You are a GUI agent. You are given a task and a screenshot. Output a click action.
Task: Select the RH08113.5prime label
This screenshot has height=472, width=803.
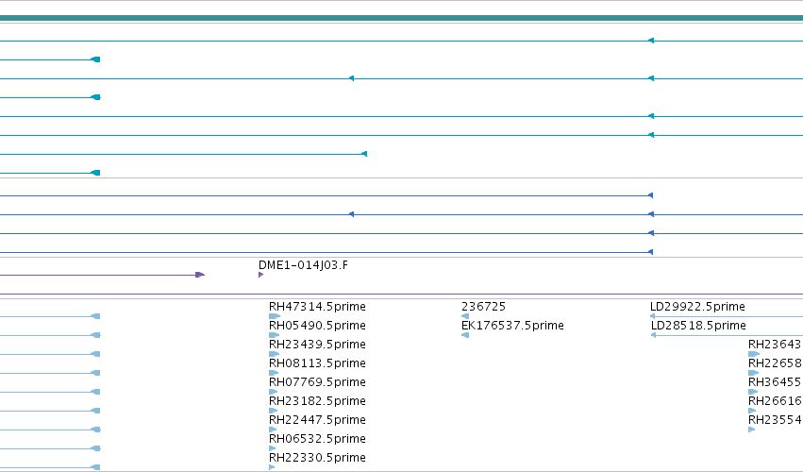(x=317, y=363)
